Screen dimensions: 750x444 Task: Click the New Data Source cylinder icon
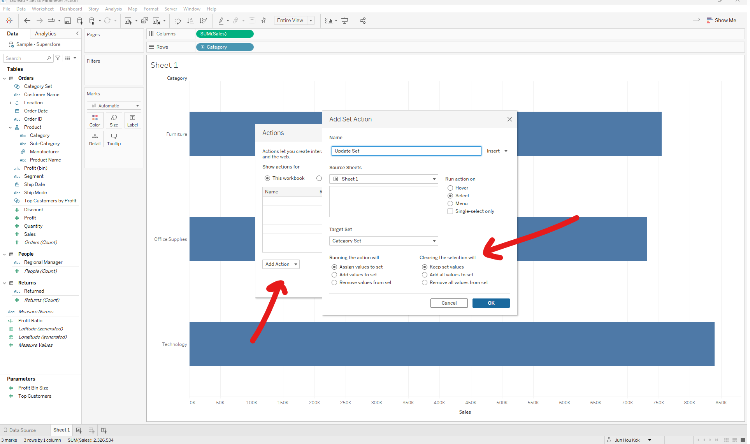80,21
